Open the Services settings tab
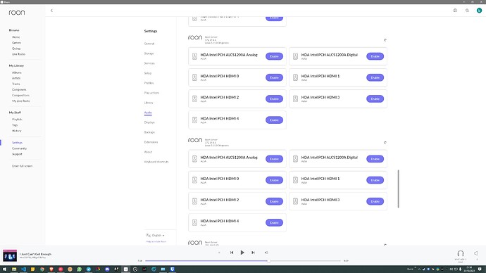This screenshot has width=486, height=273. point(149,63)
